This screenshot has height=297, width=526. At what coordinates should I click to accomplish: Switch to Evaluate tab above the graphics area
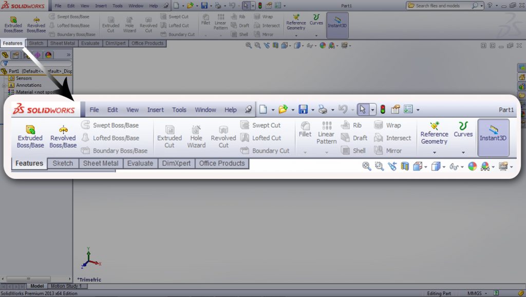(x=90, y=43)
